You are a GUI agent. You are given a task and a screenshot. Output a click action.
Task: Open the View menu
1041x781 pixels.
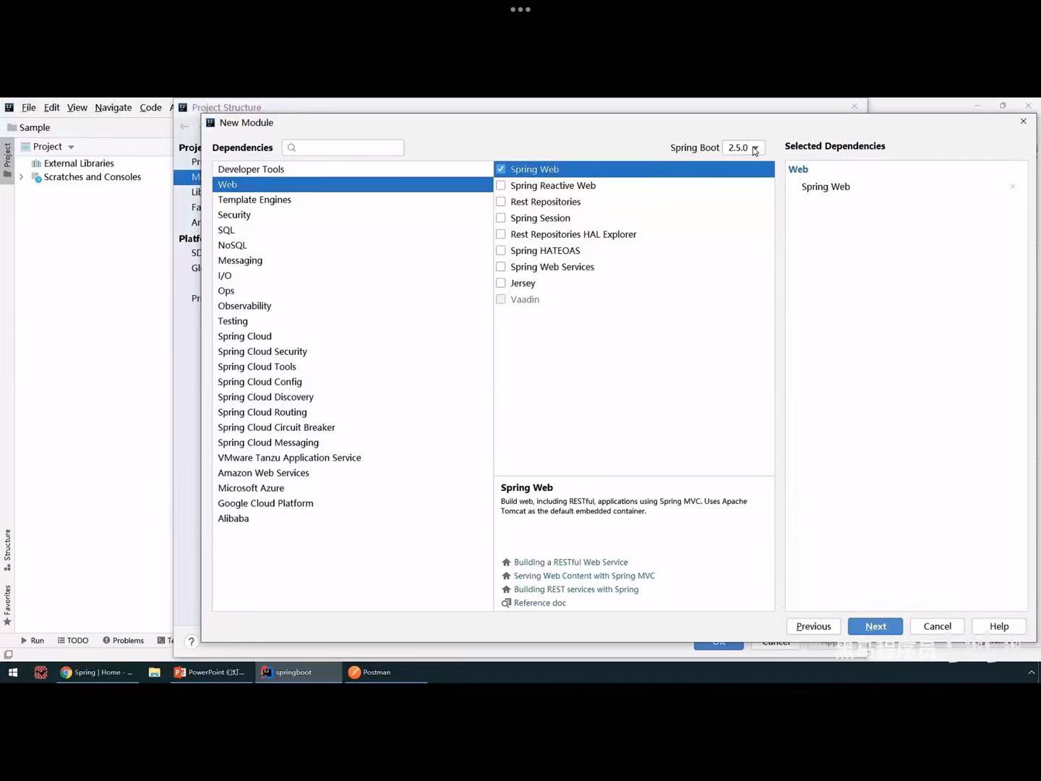(x=77, y=107)
